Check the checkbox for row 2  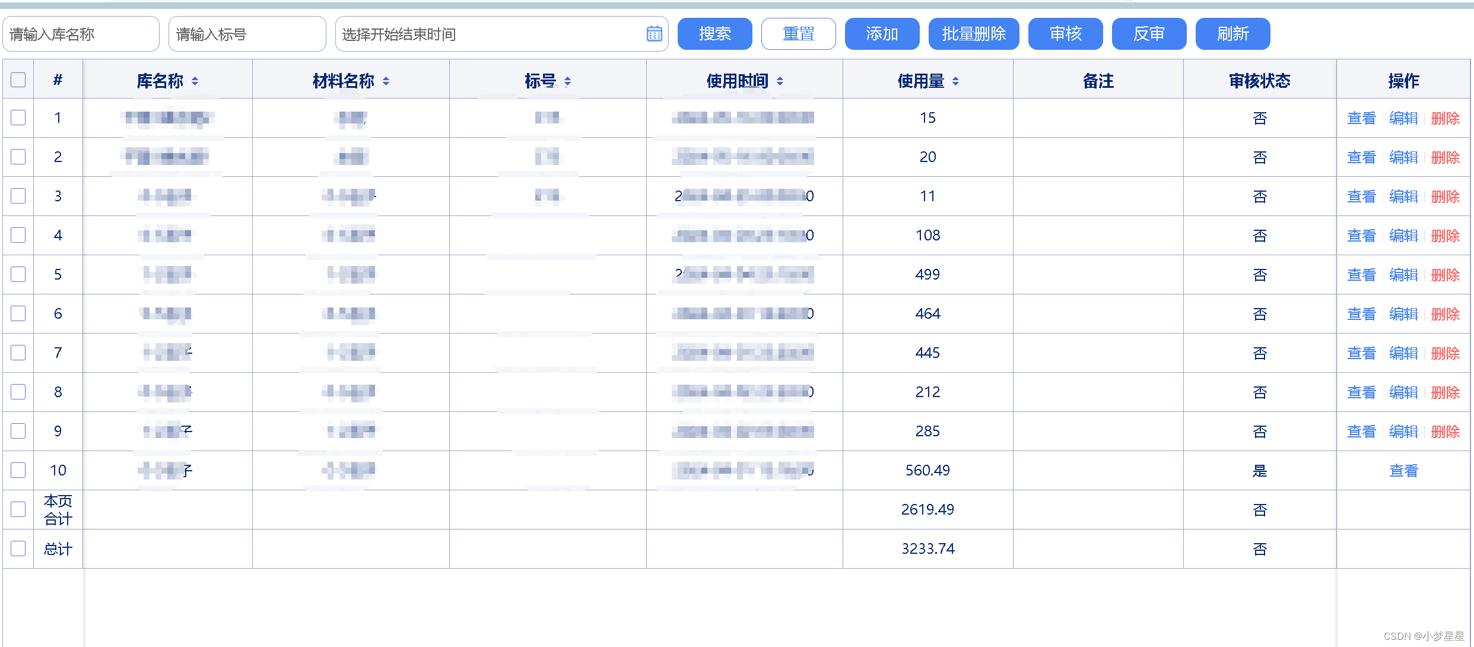tap(18, 157)
